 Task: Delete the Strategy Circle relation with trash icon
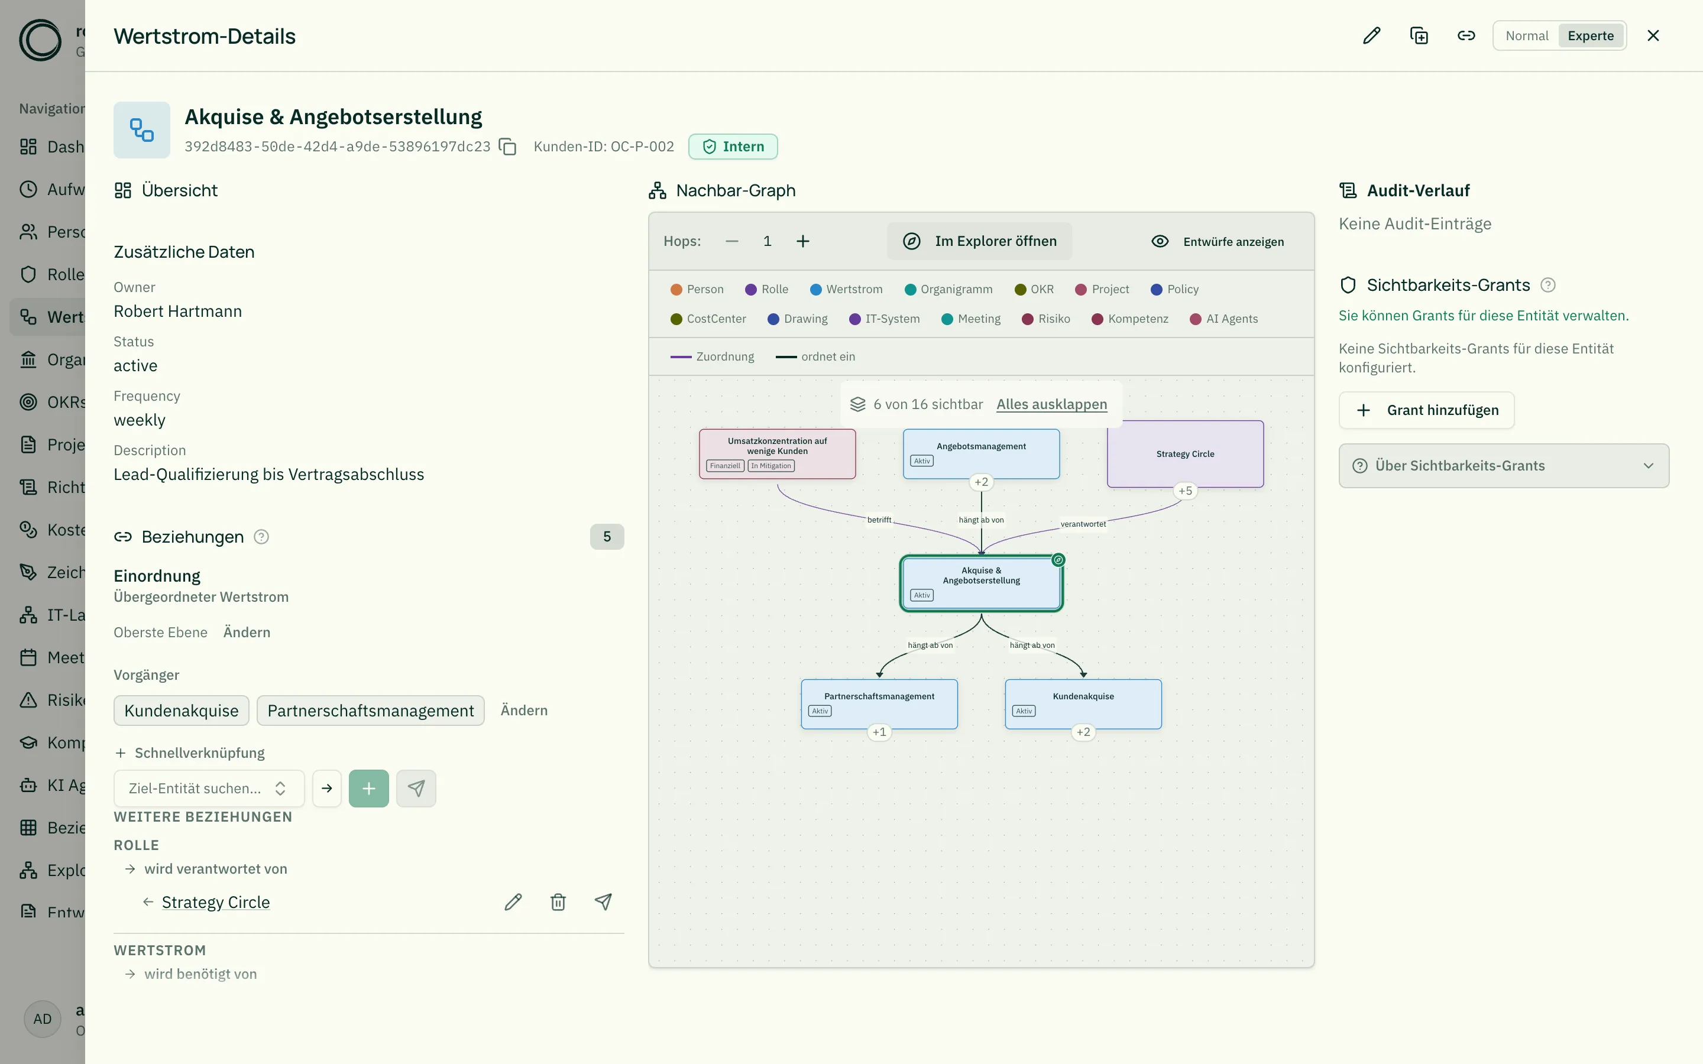pos(558,902)
